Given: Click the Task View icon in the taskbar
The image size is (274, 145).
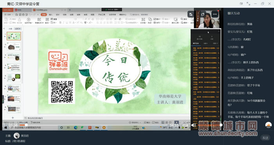Looking at the screenshot, I should 68,128.
